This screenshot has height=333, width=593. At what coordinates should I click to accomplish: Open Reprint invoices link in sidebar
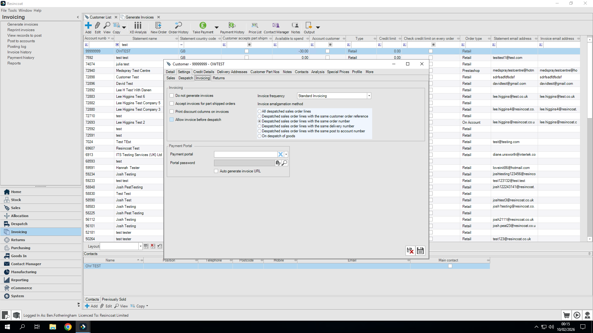coord(21,30)
